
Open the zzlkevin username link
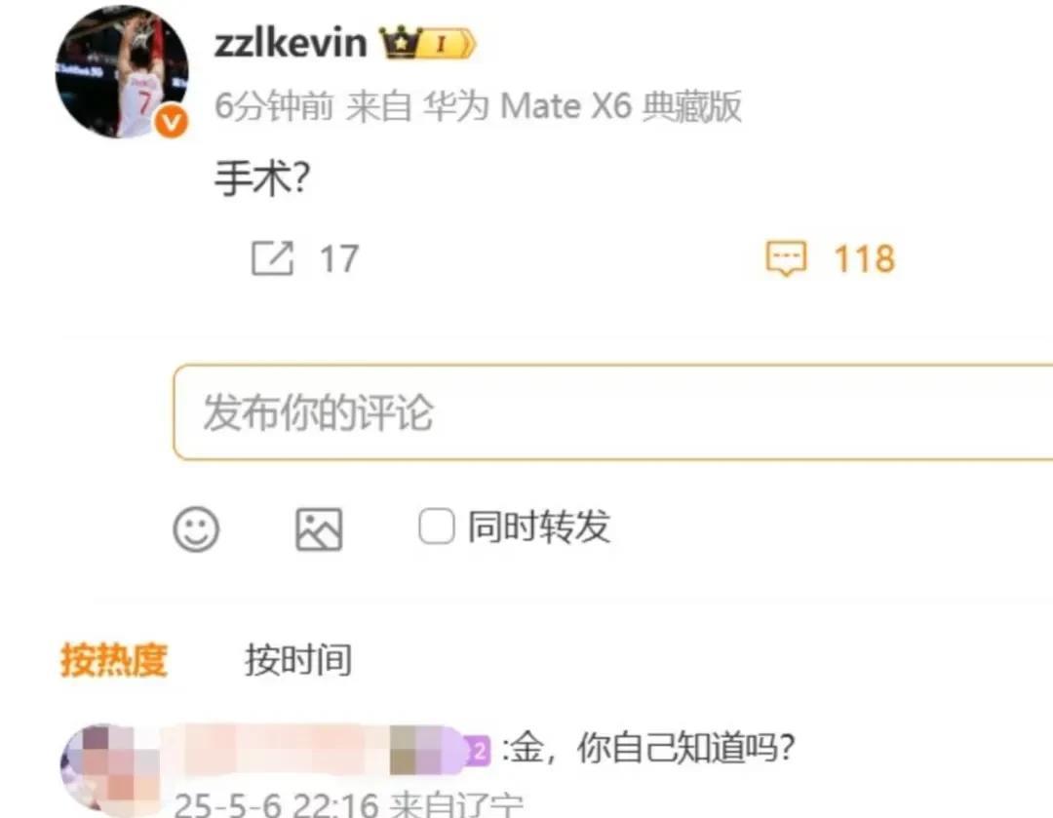pyautogui.click(x=291, y=43)
